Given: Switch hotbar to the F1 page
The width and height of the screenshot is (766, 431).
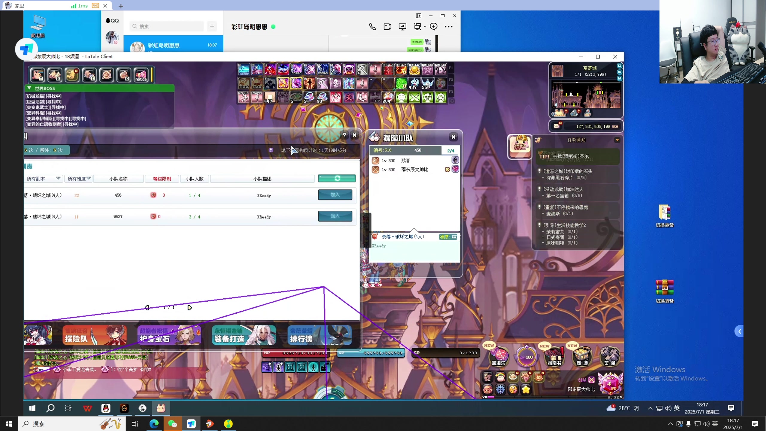Looking at the screenshot, I should [x=451, y=68].
